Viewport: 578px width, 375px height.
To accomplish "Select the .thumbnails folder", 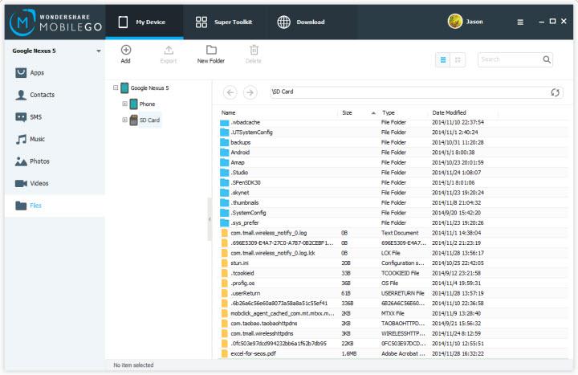I will pos(393,203).
